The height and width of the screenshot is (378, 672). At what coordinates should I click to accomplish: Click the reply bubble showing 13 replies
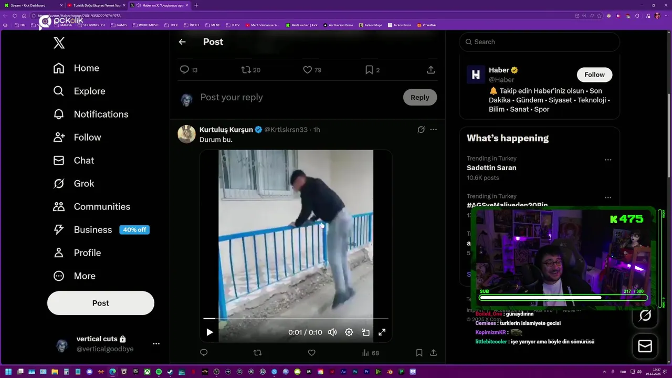point(188,70)
